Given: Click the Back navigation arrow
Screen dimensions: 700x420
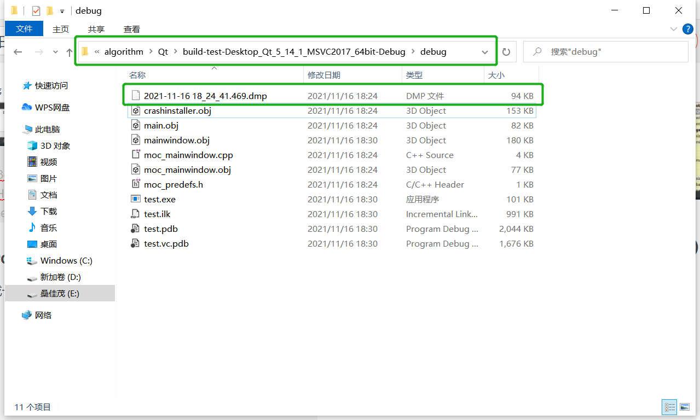Looking at the screenshot, I should coord(18,51).
